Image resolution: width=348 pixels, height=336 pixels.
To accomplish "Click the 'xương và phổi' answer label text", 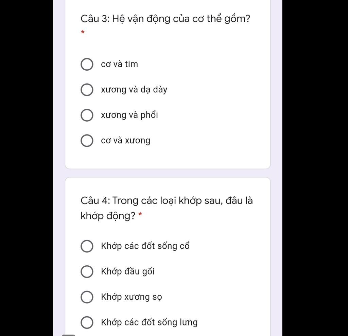I will click(129, 115).
